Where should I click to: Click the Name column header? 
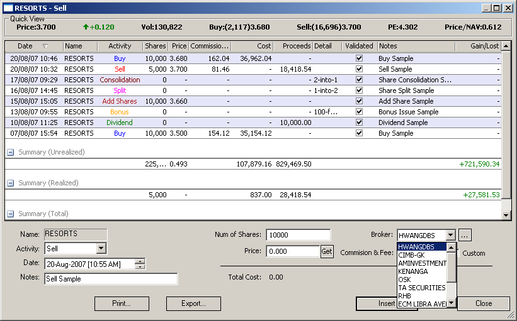click(80, 46)
